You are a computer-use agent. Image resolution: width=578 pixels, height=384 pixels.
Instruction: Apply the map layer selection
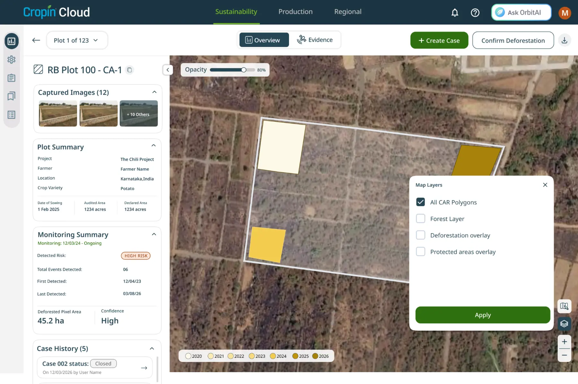click(x=483, y=315)
